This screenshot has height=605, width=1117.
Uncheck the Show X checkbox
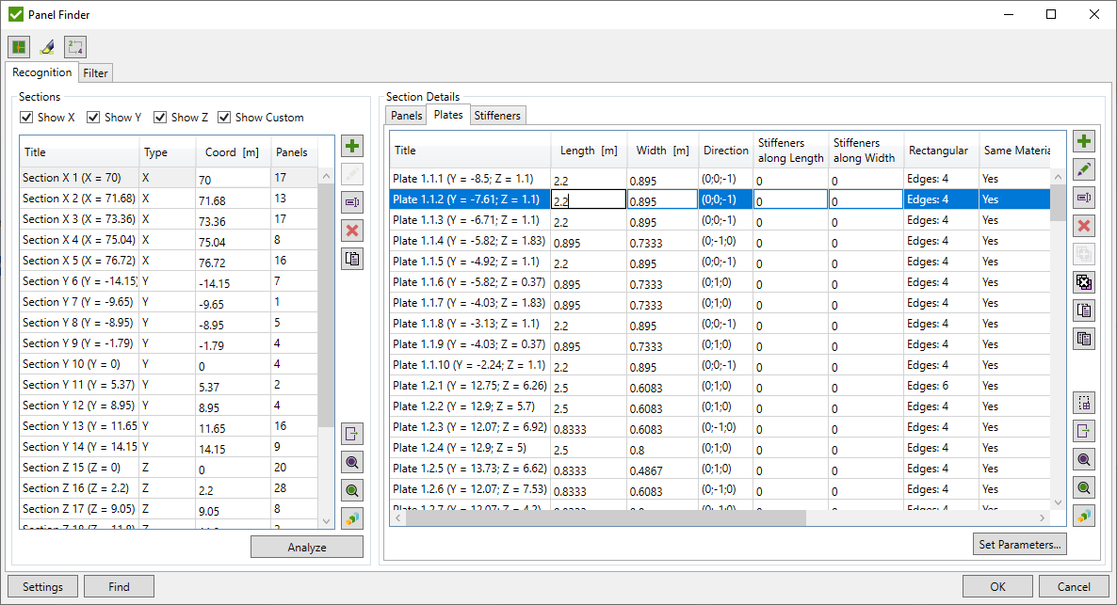click(x=25, y=117)
